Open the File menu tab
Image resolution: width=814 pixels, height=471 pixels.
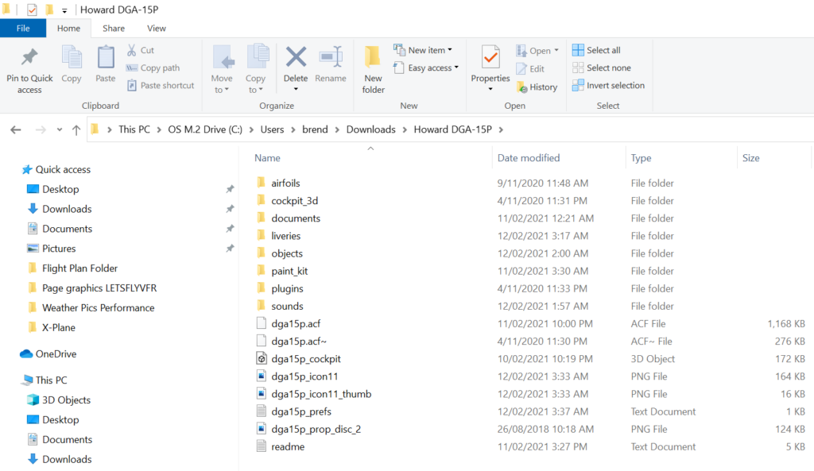coord(23,28)
